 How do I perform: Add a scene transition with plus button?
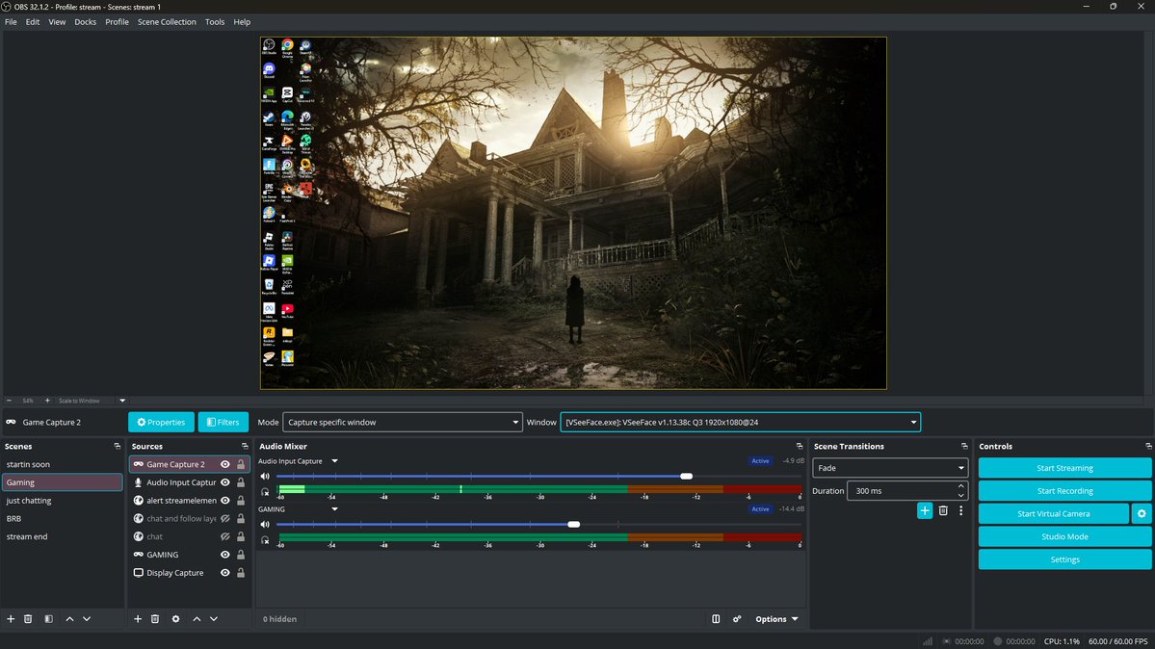pos(925,510)
